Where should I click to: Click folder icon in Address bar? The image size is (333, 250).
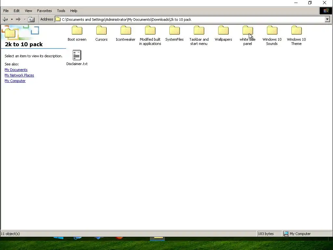[58, 19]
